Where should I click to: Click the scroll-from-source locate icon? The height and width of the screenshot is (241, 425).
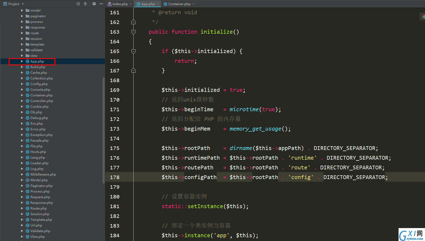[78, 4]
